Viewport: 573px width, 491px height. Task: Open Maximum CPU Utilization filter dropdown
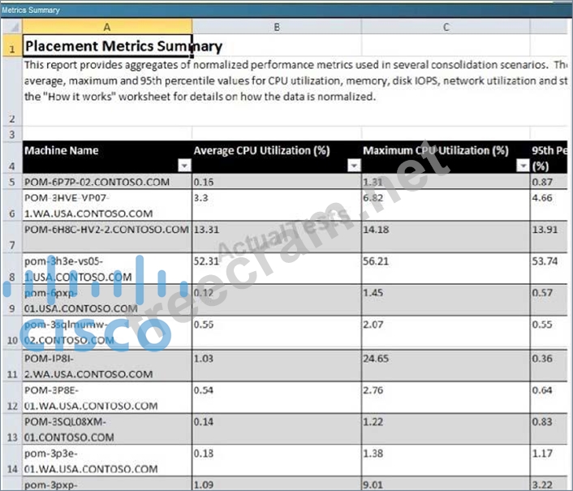522,165
